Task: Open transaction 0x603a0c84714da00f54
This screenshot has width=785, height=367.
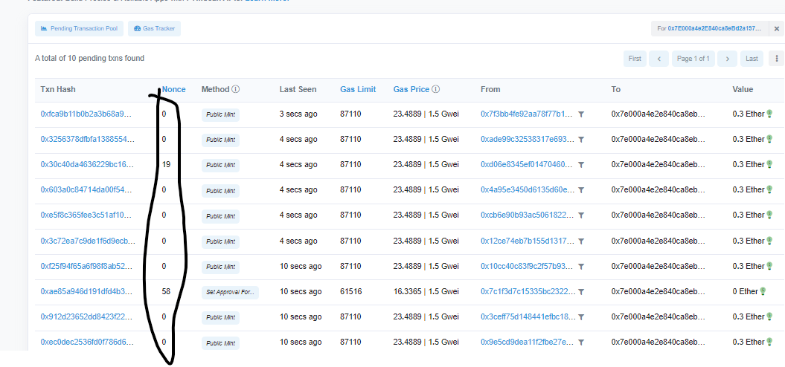Action: (x=86, y=189)
